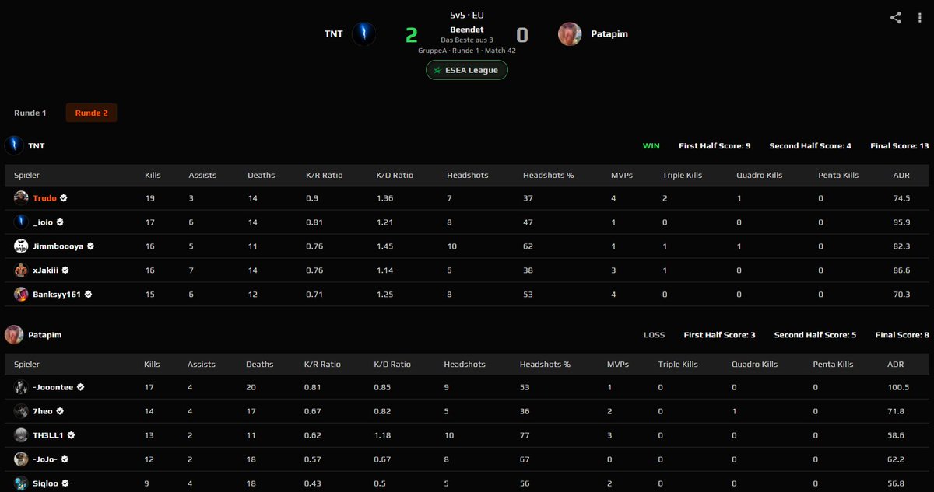934x492 pixels.
Task: Click -Jooontee's player avatar
Action: pyautogui.click(x=21, y=387)
